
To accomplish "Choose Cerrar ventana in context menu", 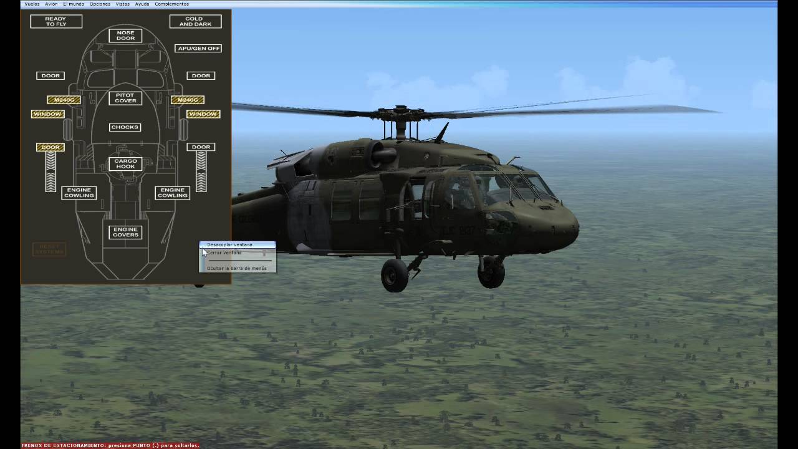I will tap(238, 253).
